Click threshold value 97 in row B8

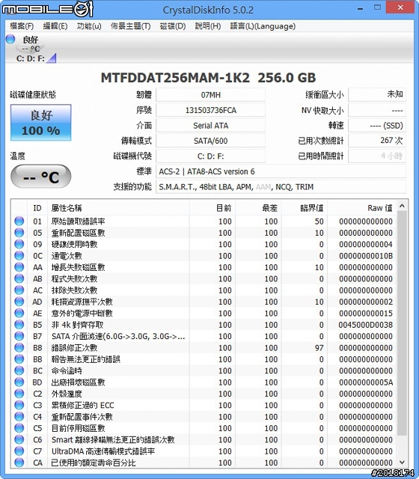tap(319, 347)
